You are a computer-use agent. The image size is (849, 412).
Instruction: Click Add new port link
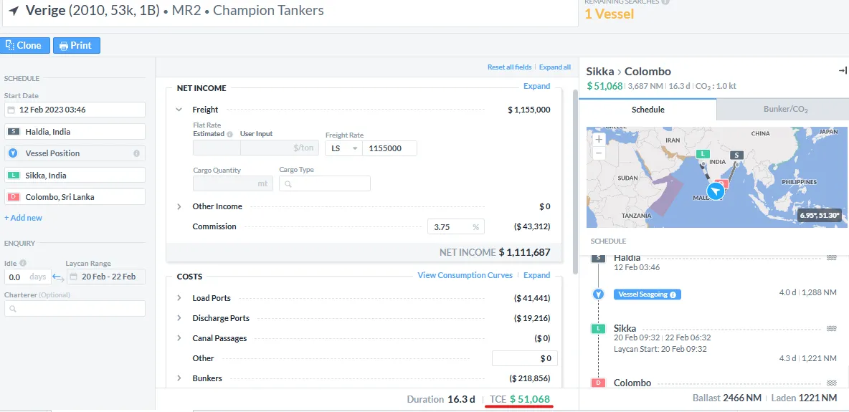23,218
